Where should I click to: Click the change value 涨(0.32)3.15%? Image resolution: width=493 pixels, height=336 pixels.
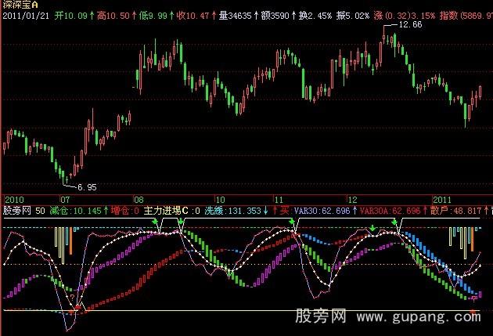[x=405, y=16]
